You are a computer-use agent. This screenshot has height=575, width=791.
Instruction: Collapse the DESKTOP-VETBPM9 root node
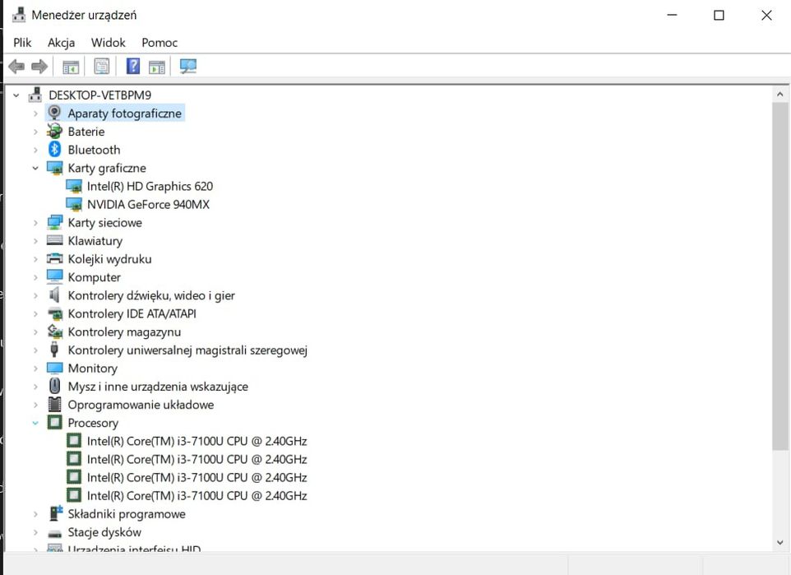16,95
